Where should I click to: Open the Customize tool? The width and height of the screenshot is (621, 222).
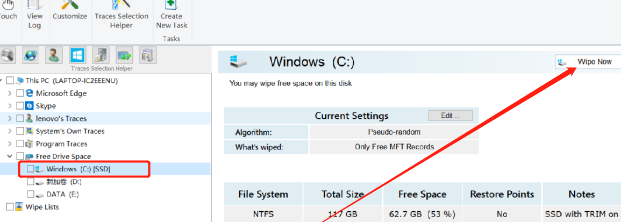[70, 11]
